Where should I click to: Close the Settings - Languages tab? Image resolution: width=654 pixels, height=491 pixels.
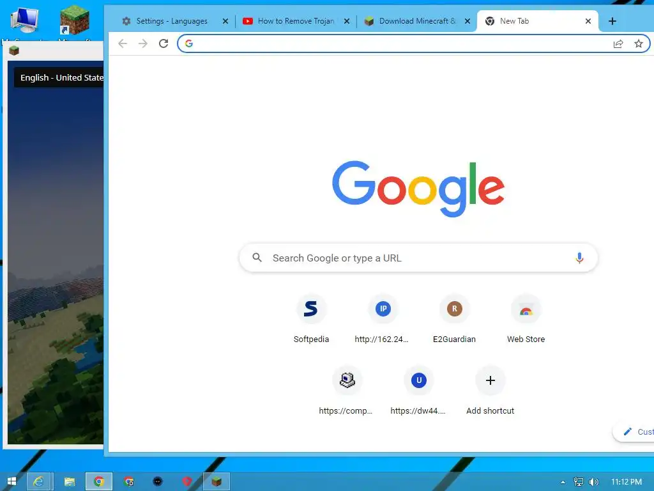(225, 21)
